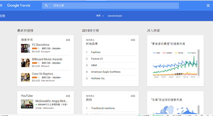Image resolution: width=213 pixels, height=116 pixels.
Task: Click the Billboard Music Awards thumbnail
Action: (x=25, y=63)
